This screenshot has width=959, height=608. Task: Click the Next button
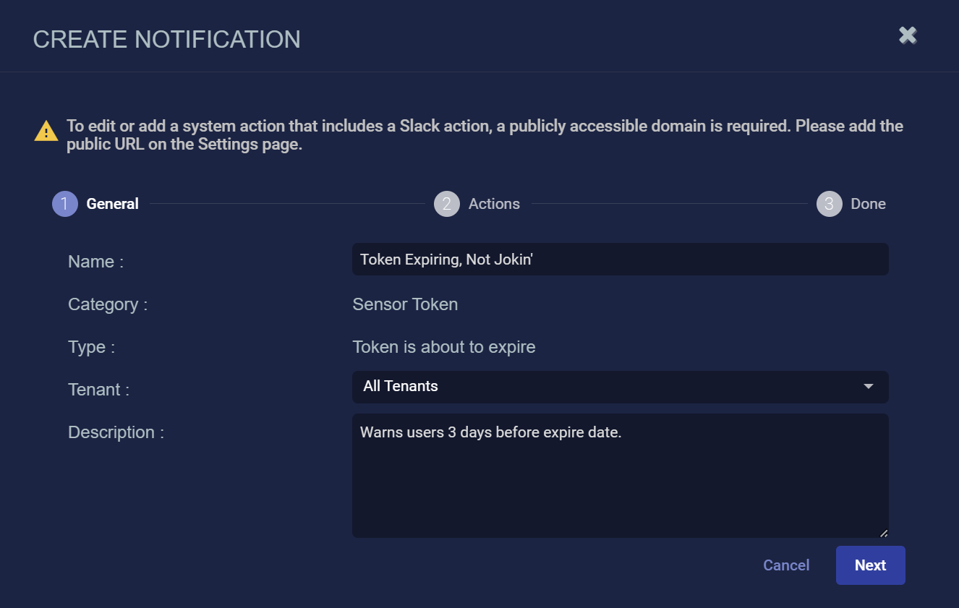[870, 565]
